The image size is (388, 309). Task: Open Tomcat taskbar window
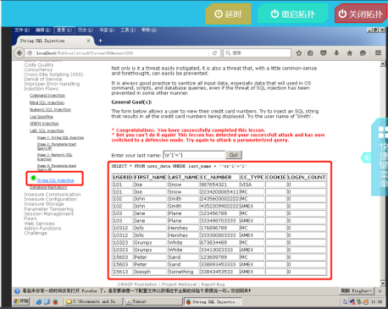click(x=154, y=301)
